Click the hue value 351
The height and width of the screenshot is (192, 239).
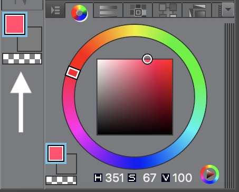coord(114,178)
